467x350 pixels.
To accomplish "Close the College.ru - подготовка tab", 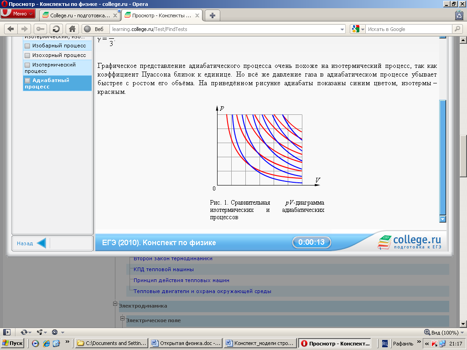I will [x=115, y=15].
